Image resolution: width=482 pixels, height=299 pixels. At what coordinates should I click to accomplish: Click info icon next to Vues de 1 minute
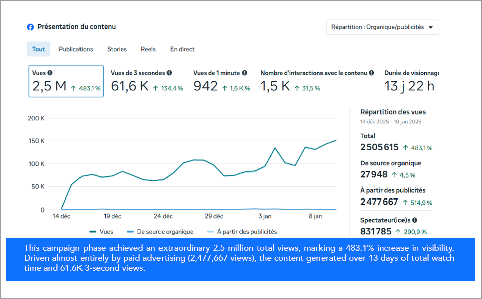(x=245, y=73)
